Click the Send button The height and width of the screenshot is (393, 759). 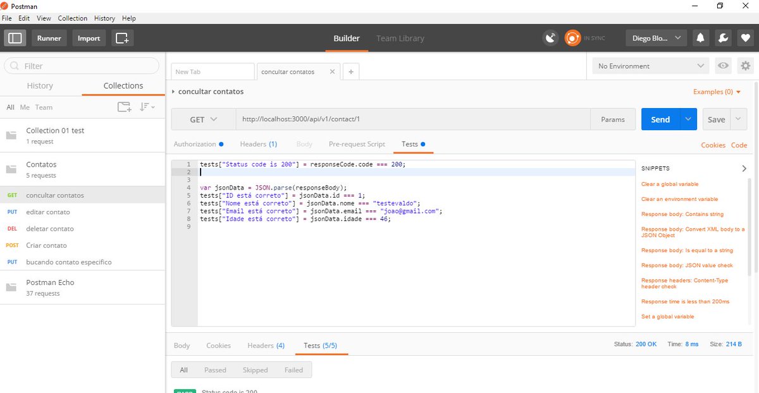tap(660, 119)
